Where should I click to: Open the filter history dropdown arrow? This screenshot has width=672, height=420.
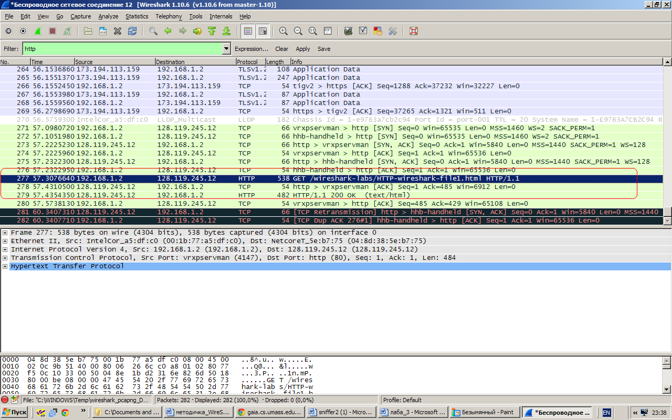226,49
